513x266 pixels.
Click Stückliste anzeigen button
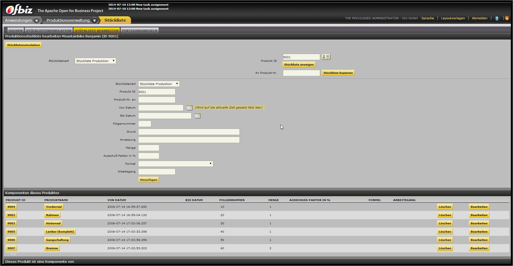(299, 65)
